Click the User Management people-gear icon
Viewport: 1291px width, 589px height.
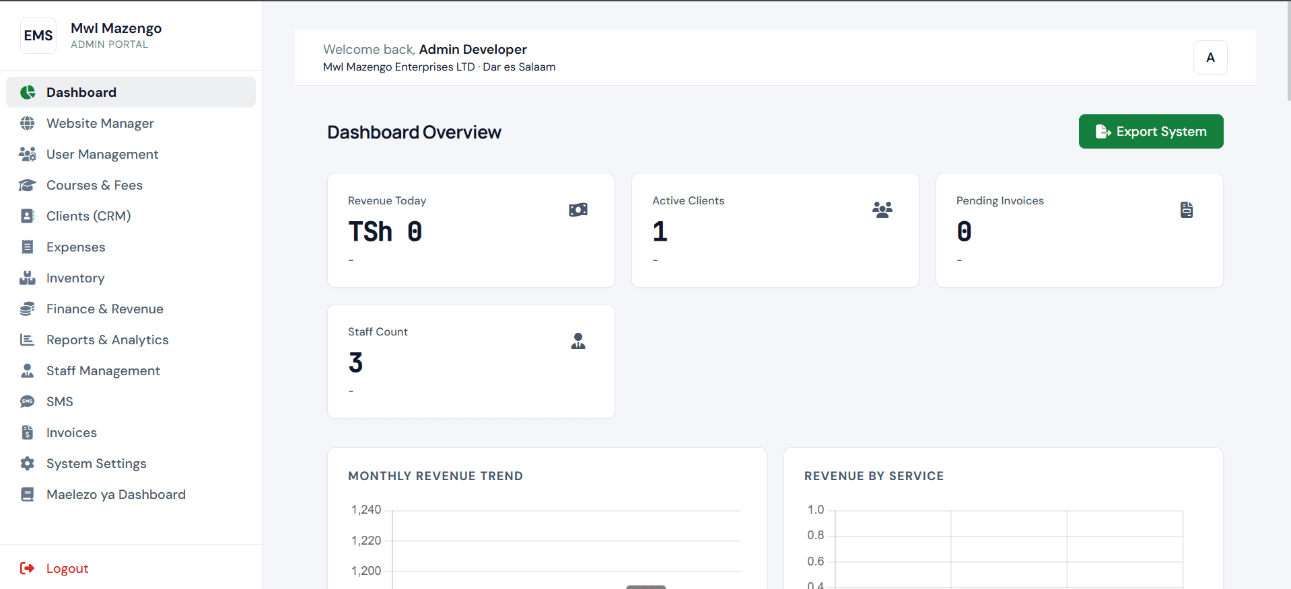click(28, 154)
